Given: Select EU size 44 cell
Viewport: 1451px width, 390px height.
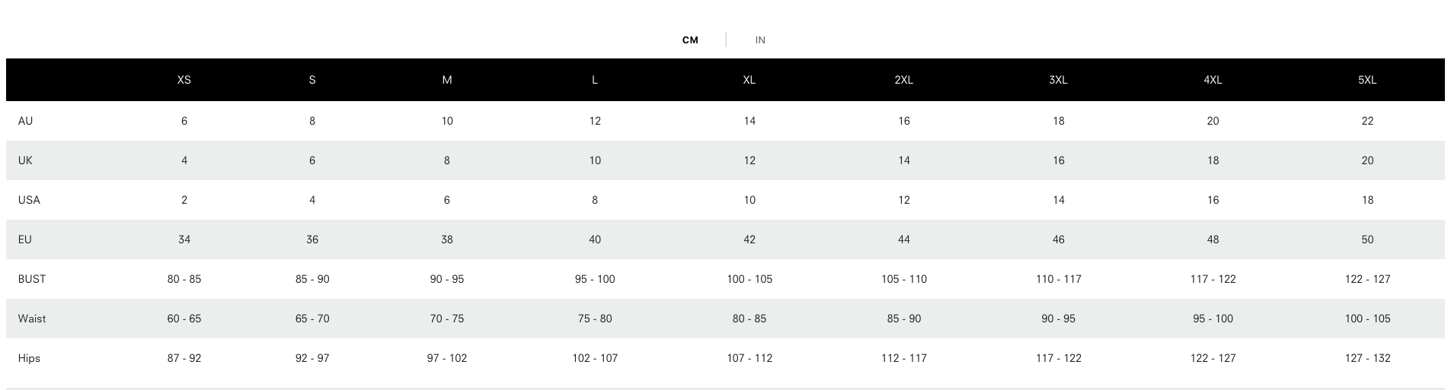Looking at the screenshot, I should (904, 239).
